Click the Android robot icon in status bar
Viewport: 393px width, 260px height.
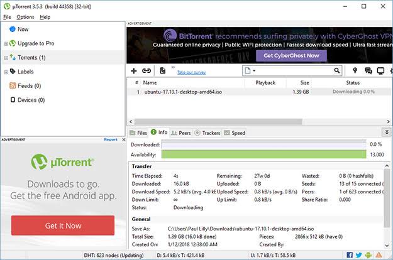pyautogui.click(x=368, y=255)
